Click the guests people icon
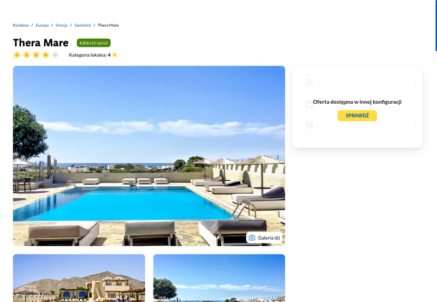The image size is (437, 302). pyautogui.click(x=309, y=82)
